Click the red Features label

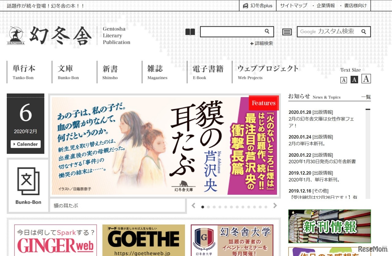coord(263,103)
